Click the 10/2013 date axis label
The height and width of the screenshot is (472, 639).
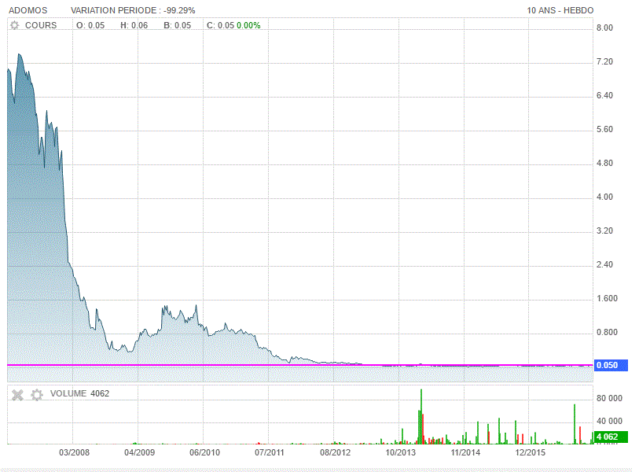(x=401, y=452)
